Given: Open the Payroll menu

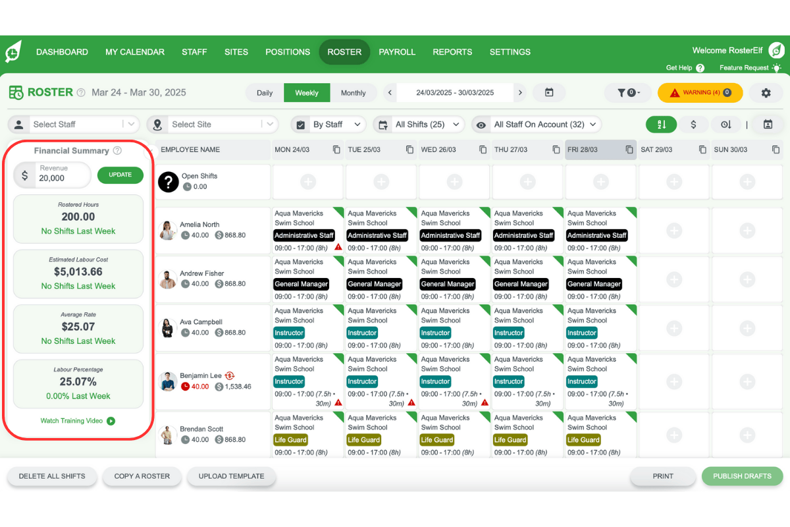Looking at the screenshot, I should (397, 52).
